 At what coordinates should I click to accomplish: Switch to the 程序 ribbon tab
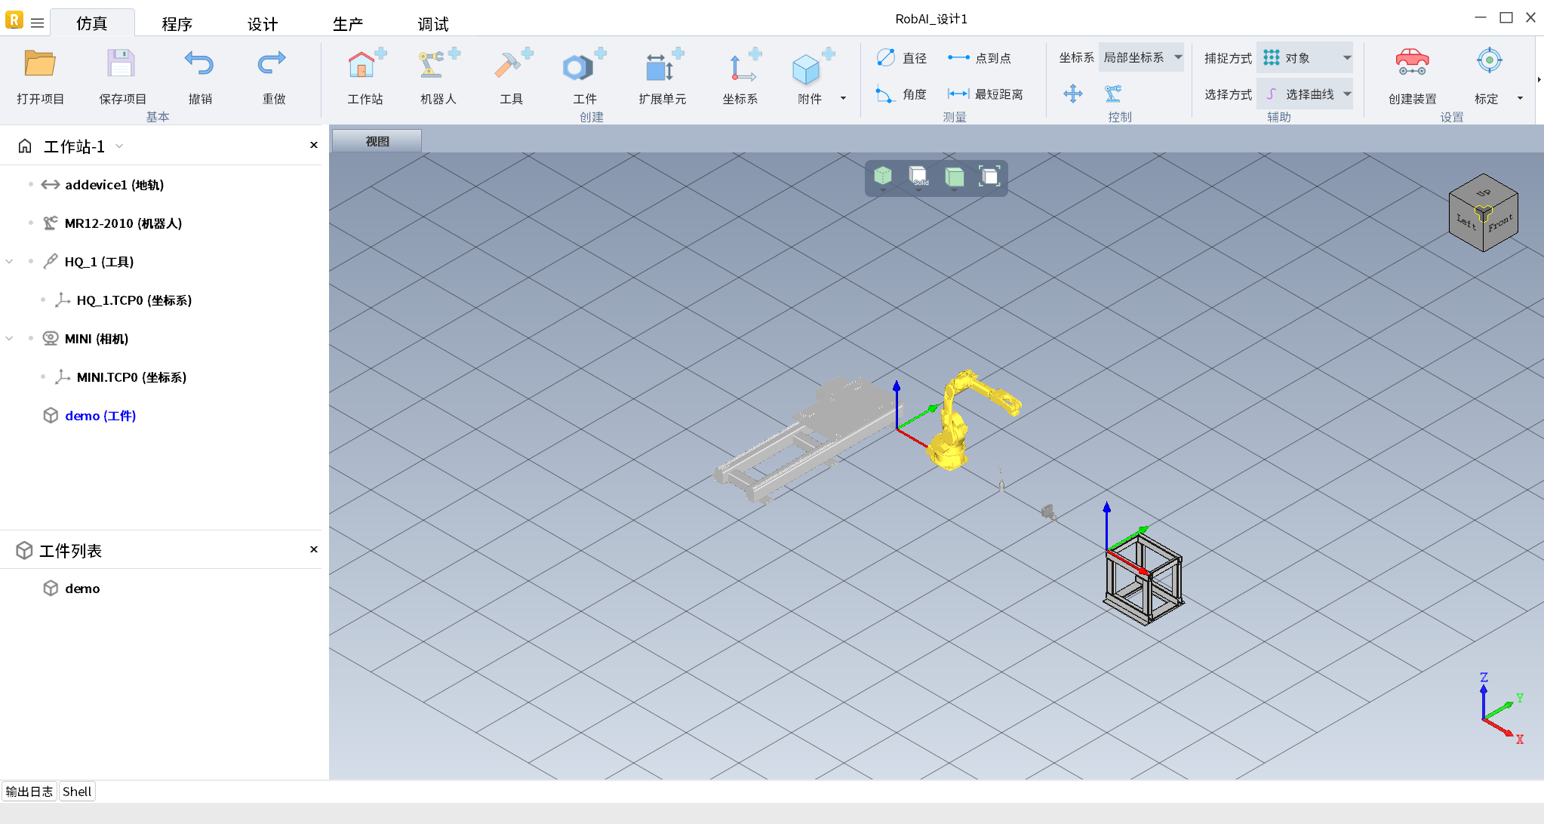coord(177,24)
